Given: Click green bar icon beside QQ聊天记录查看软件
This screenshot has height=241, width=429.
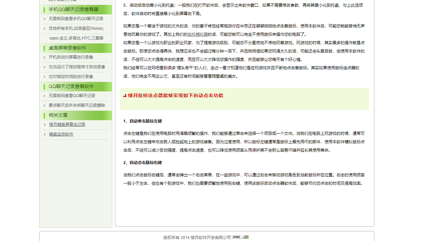Looking at the screenshot, I should click(x=44, y=87).
